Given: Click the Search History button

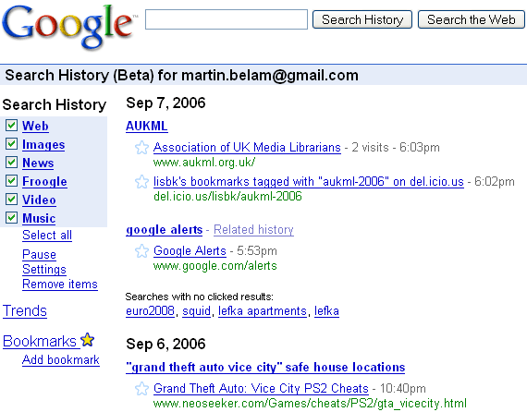Looking at the screenshot, I should tap(362, 19).
